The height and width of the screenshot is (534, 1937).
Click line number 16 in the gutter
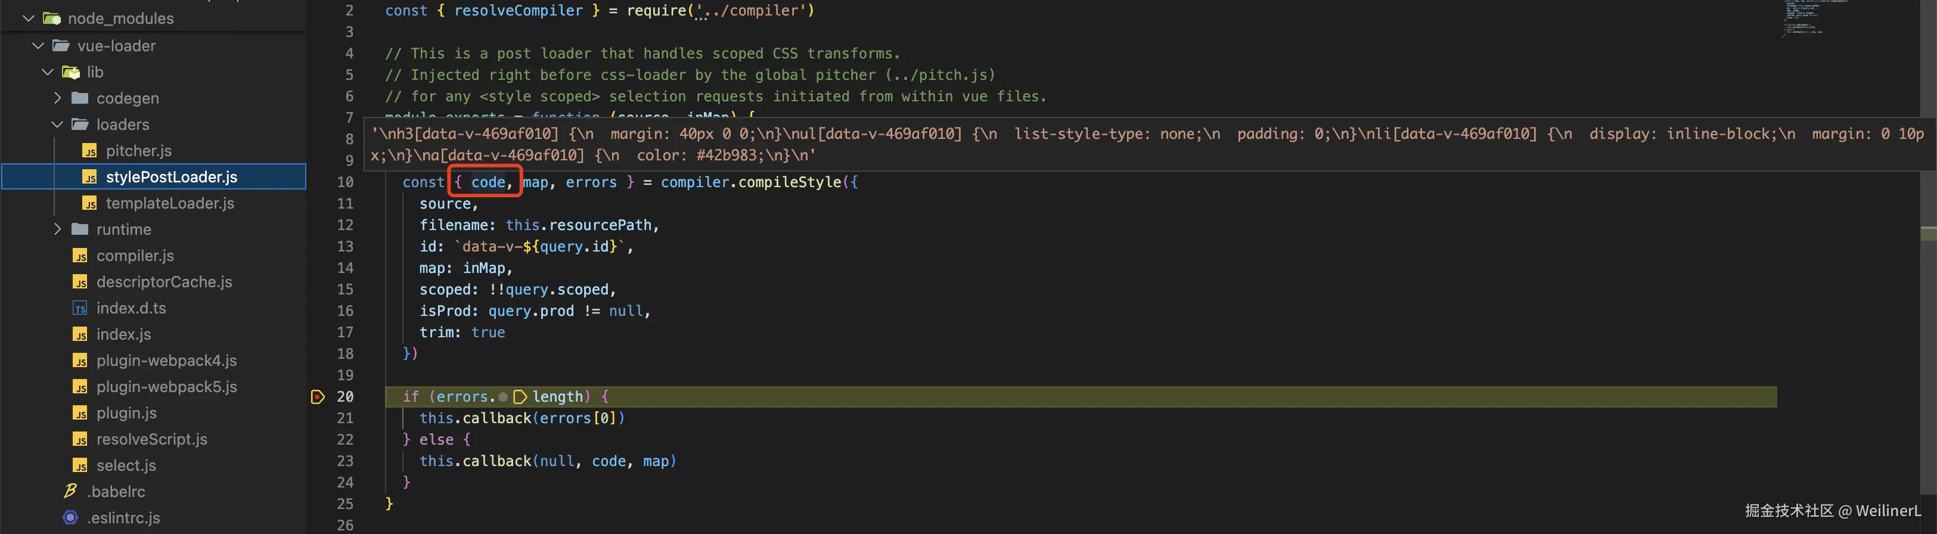[345, 311]
